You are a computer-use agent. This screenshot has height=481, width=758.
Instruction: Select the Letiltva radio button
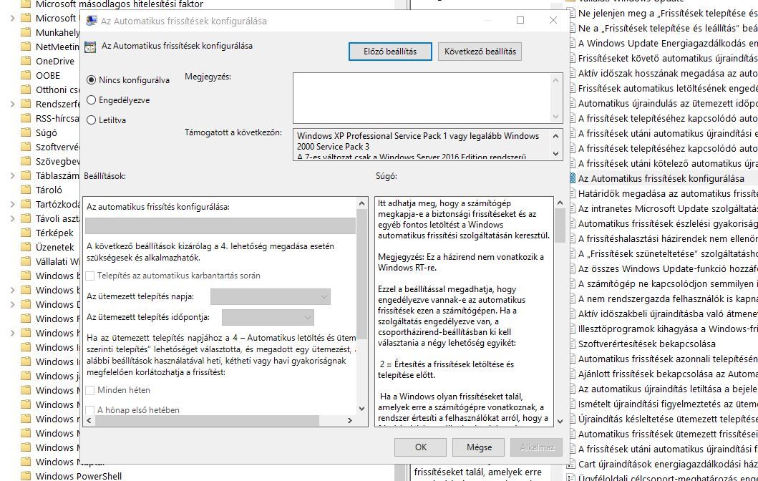click(x=91, y=120)
